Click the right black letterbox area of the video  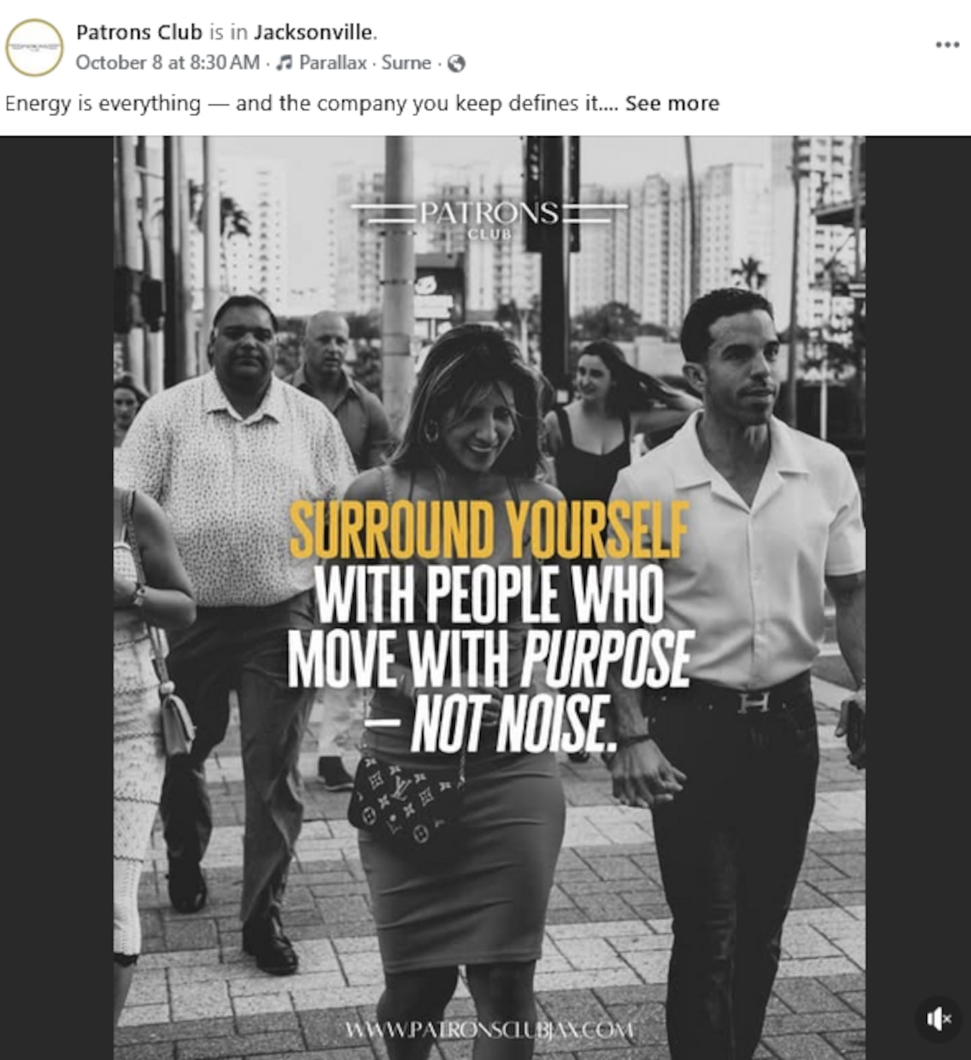click(918, 597)
